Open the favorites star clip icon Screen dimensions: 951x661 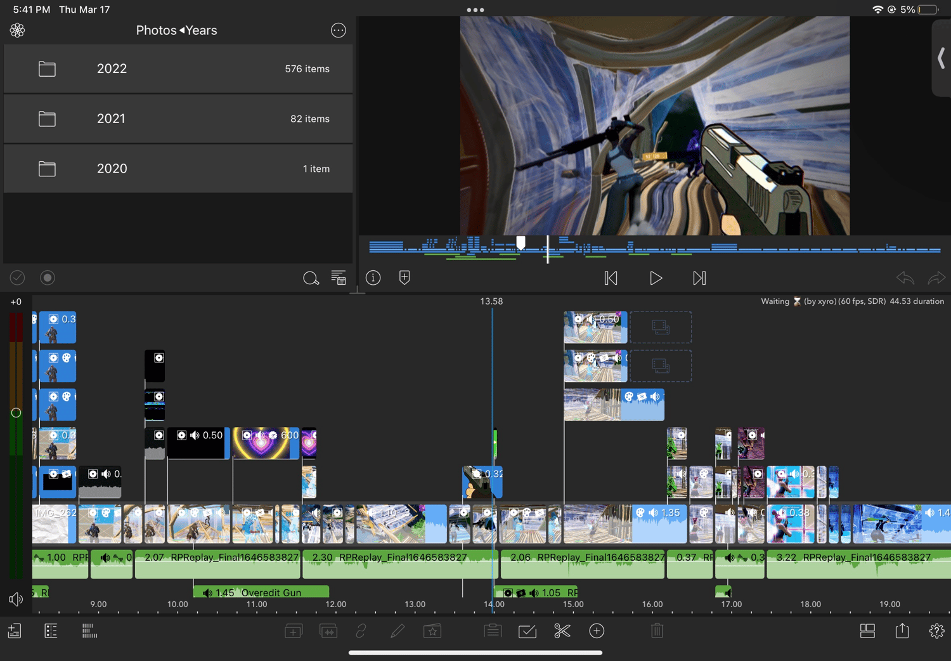click(x=432, y=631)
